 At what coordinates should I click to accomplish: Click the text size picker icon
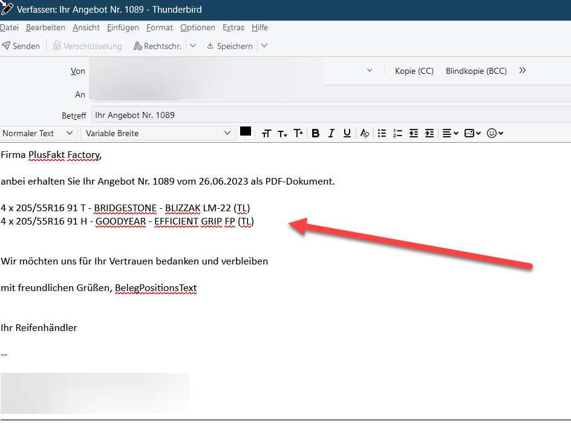point(267,133)
